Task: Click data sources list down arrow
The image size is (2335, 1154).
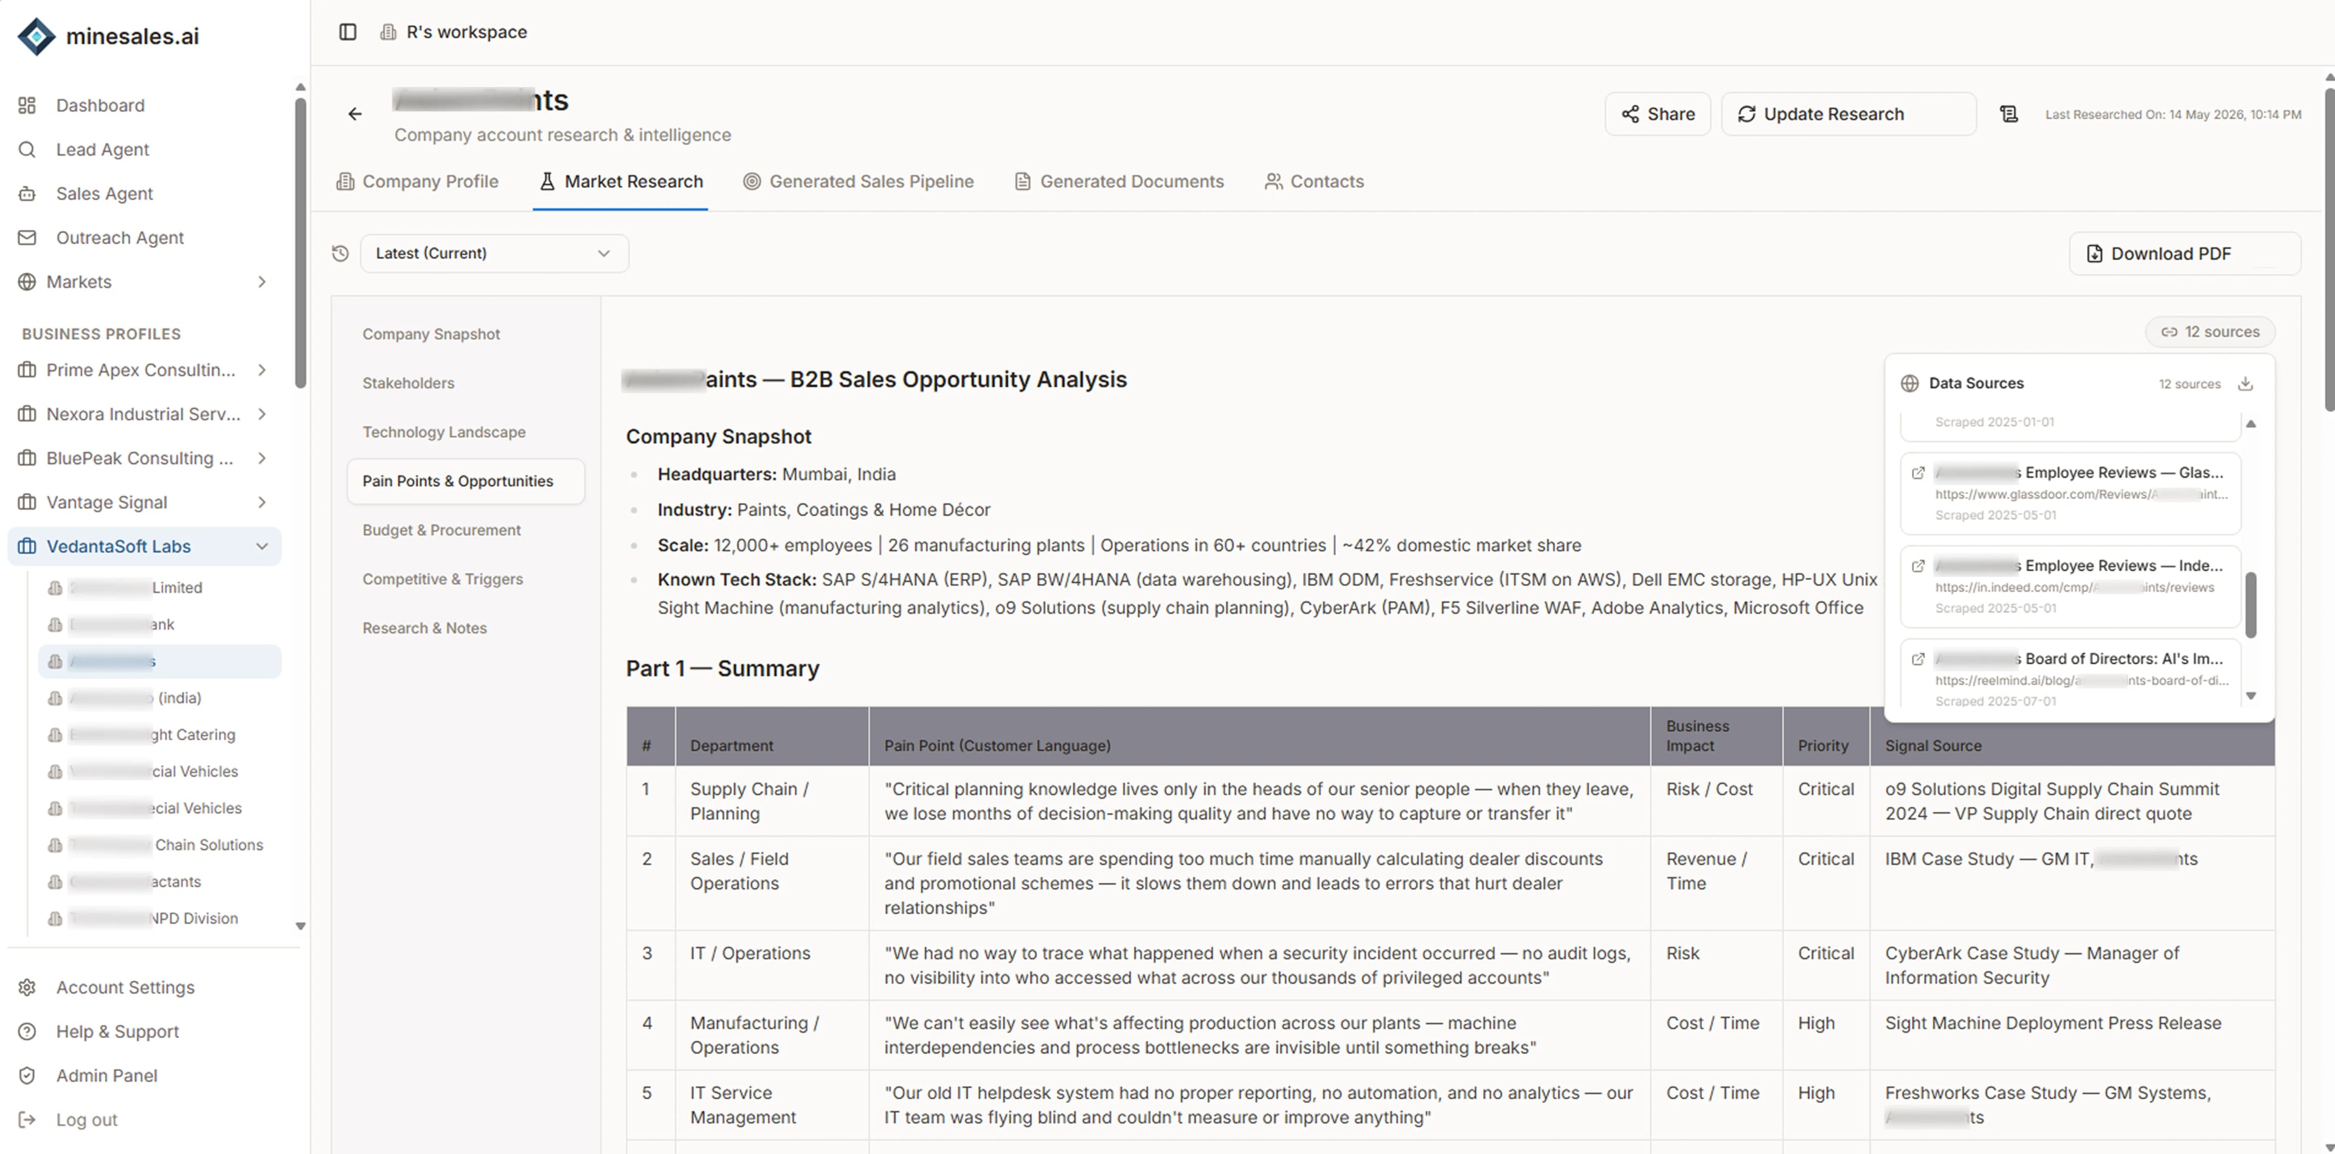Action: (2250, 696)
